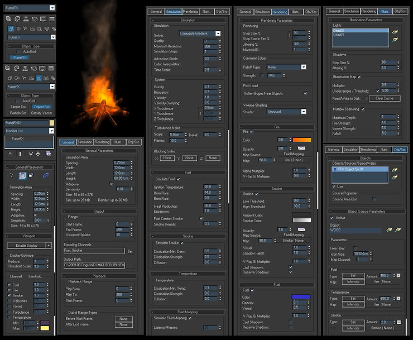Viewport: 413px width, 340px height.
Task: Select Lights category icon in top command panel
Action: point(25,28)
